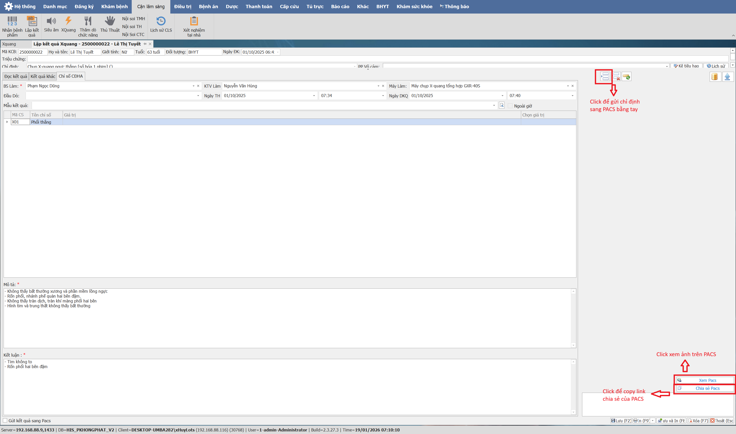Check Gửi kết quả sang Pacs checkbox
The height and width of the screenshot is (434, 736).
5,420
